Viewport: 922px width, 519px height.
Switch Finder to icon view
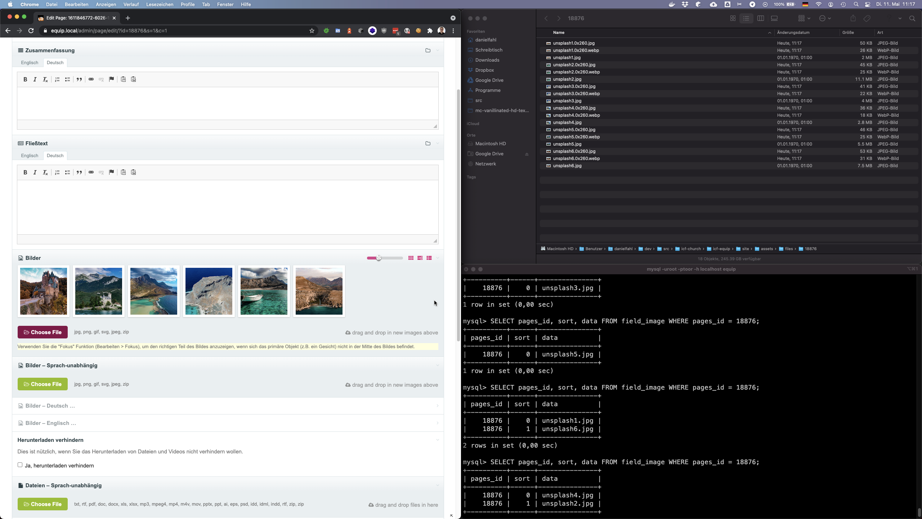pyautogui.click(x=733, y=18)
